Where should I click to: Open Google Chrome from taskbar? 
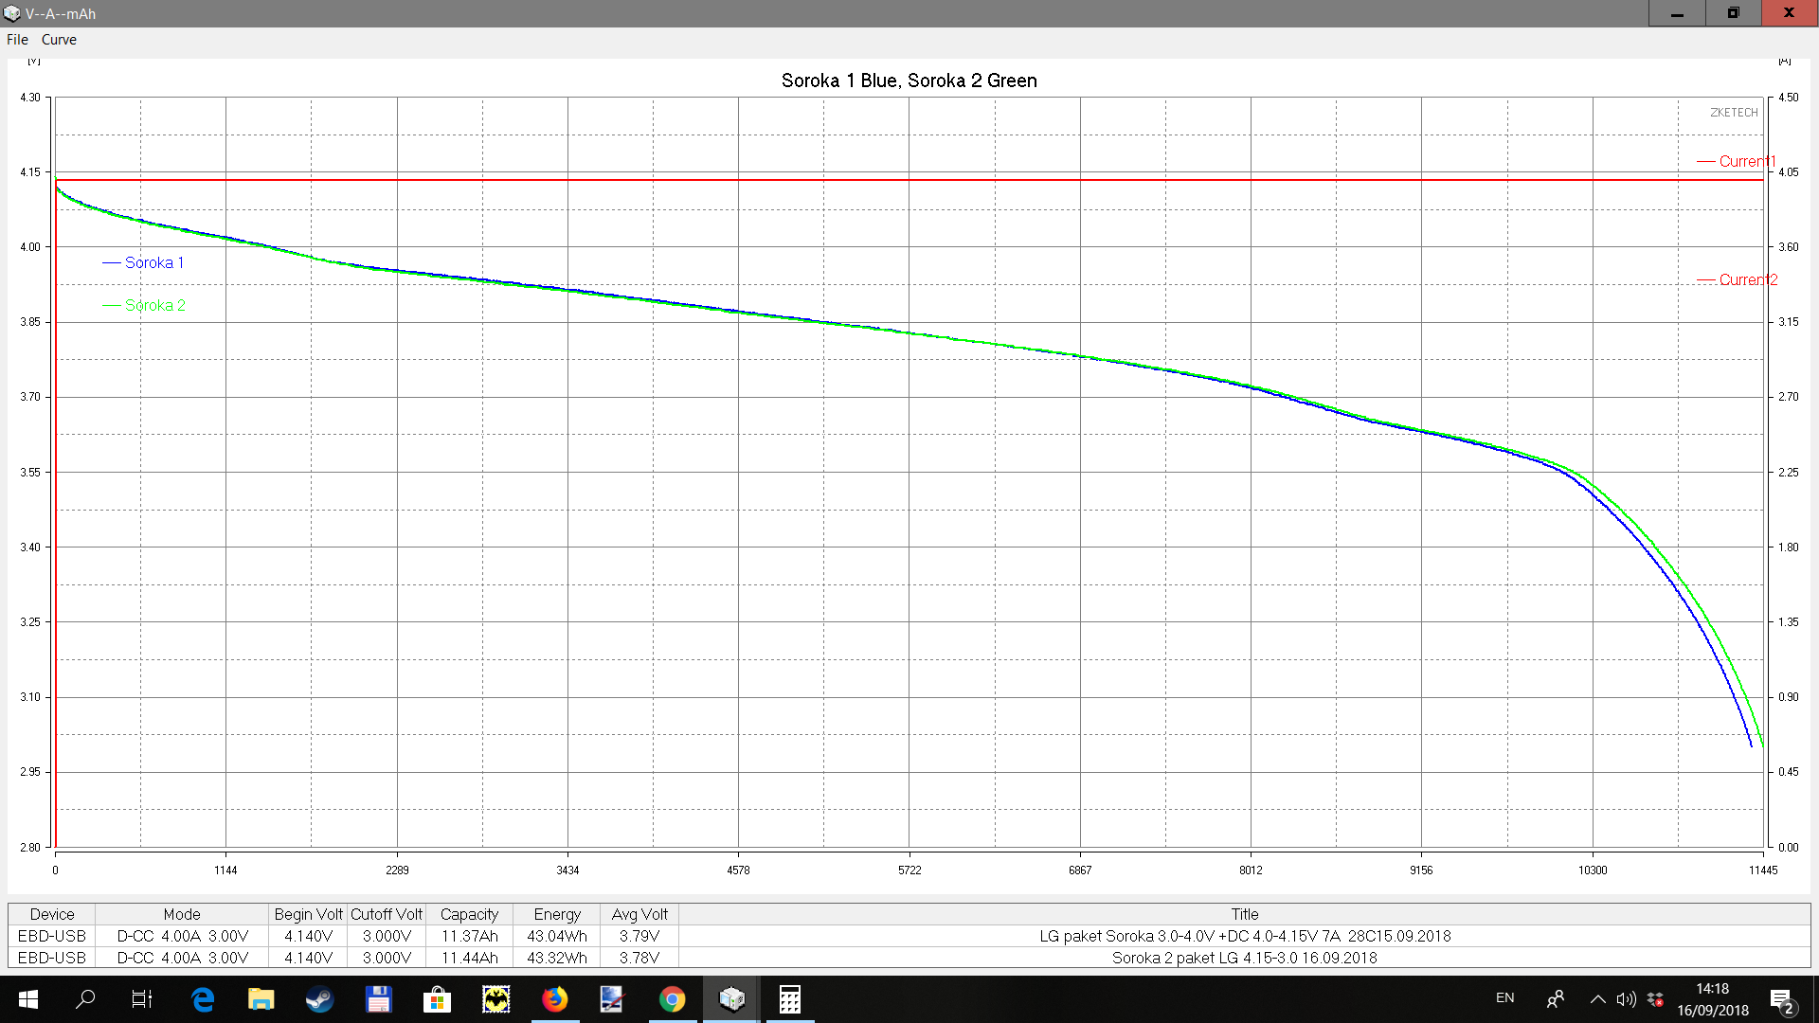coord(672,998)
